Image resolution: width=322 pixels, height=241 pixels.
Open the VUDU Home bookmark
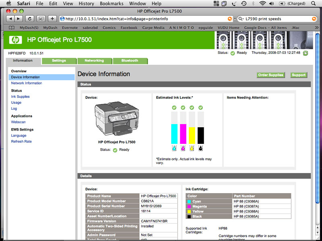(x=229, y=28)
